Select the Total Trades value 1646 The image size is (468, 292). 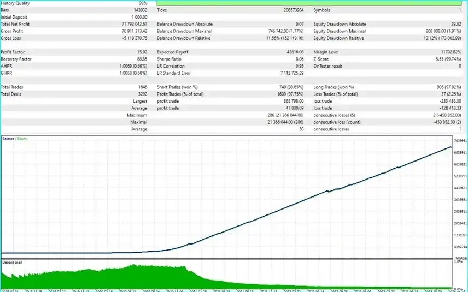(143, 87)
